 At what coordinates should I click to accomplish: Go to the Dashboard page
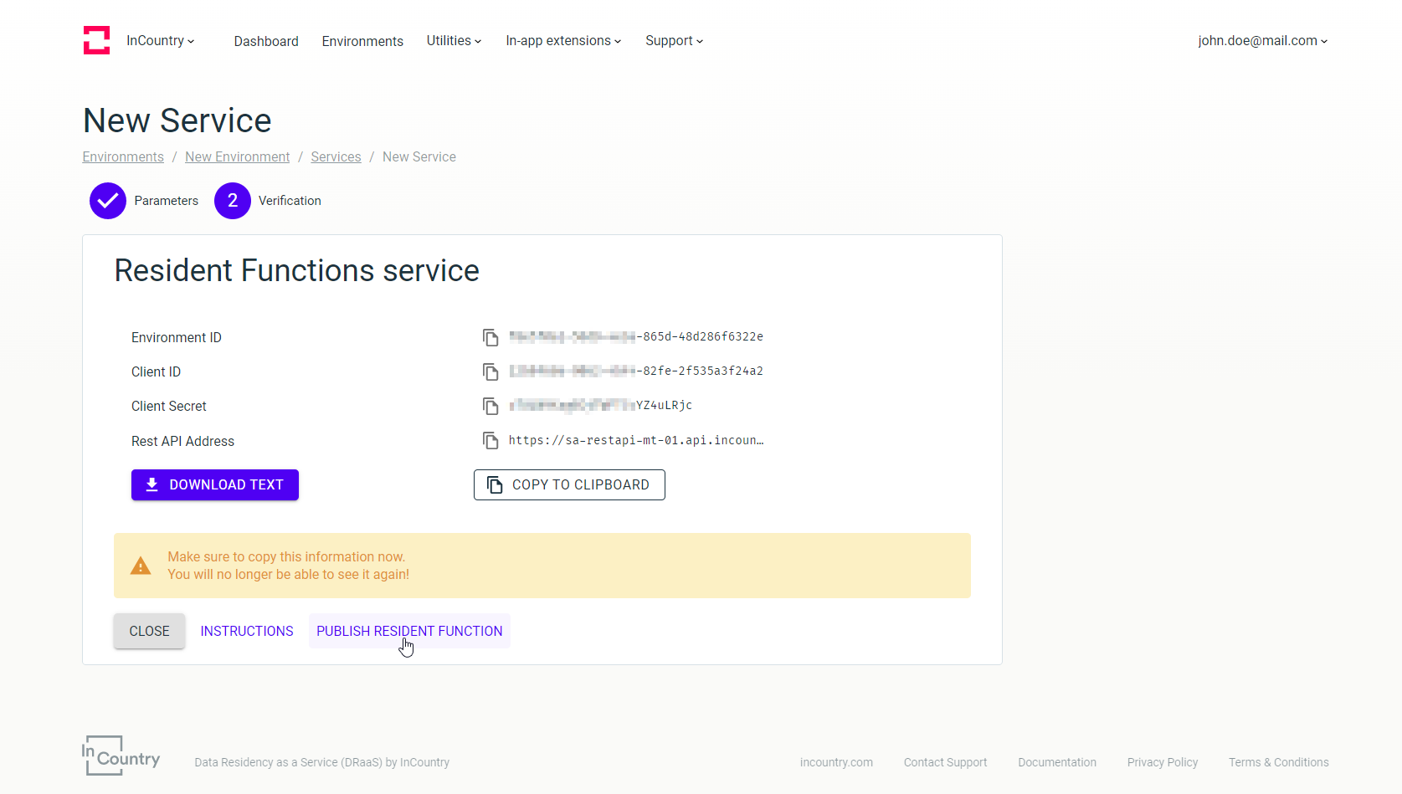(x=266, y=41)
